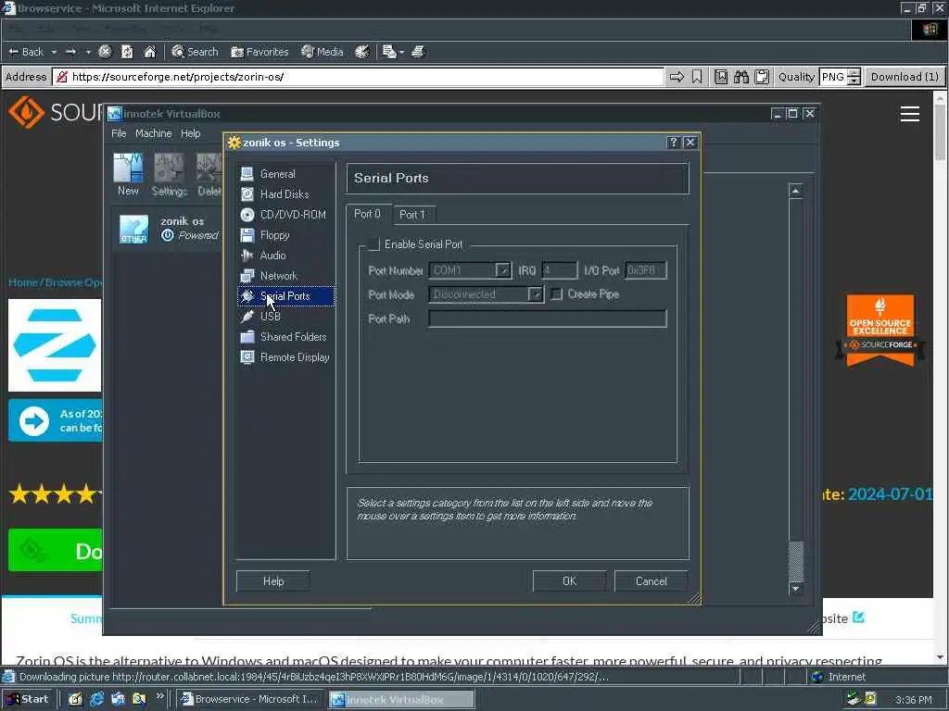The image size is (949, 711).
Task: Click the Home icon in IE toolbar
Action: coord(149,52)
